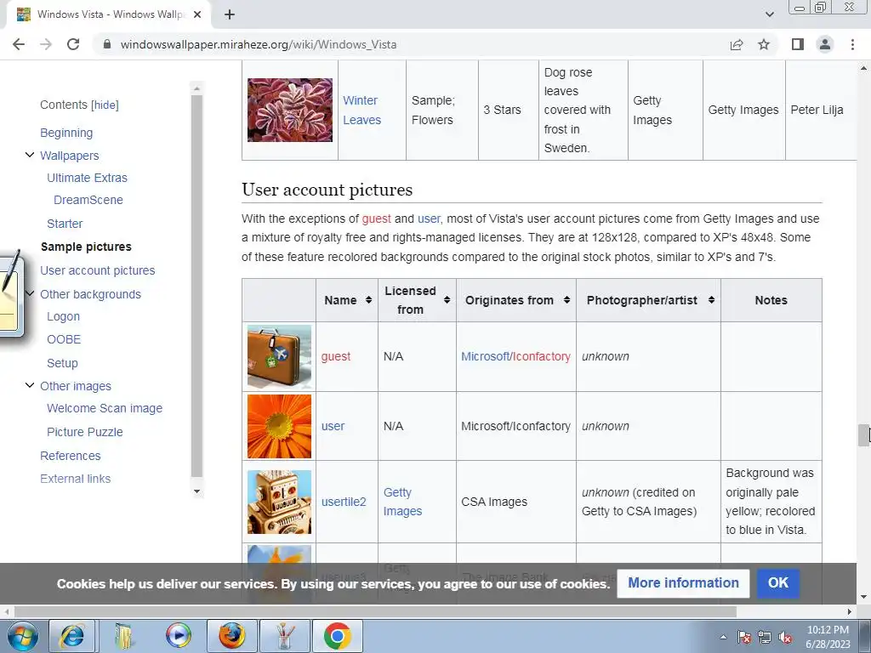Switch to Chrome in the taskbar
The height and width of the screenshot is (653, 871).
tap(337, 636)
